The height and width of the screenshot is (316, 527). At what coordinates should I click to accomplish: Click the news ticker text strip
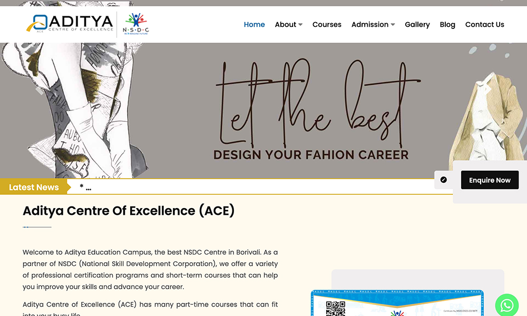(x=258, y=187)
